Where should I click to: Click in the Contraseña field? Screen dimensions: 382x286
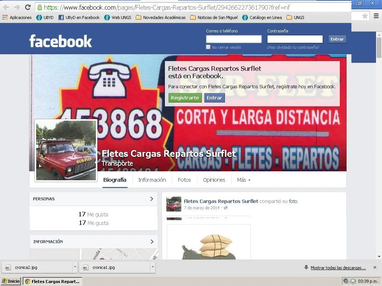click(x=295, y=39)
